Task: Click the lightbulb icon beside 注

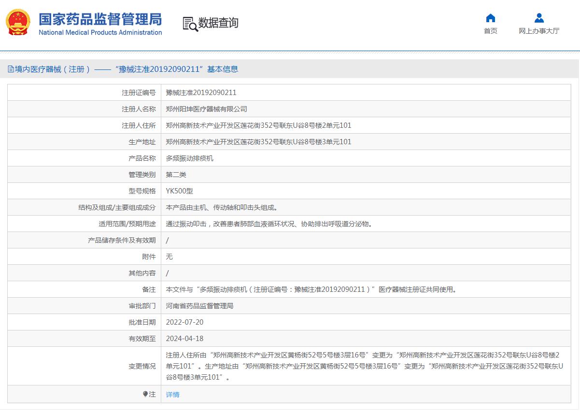Action: pos(145,394)
